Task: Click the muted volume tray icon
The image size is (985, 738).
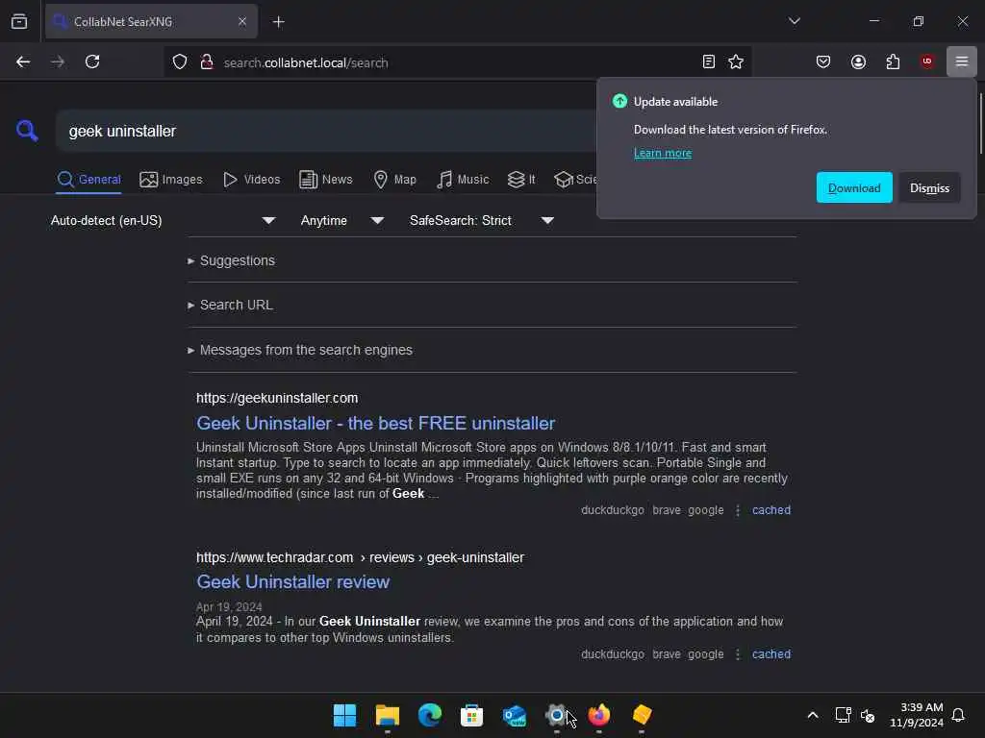Action: (868, 715)
